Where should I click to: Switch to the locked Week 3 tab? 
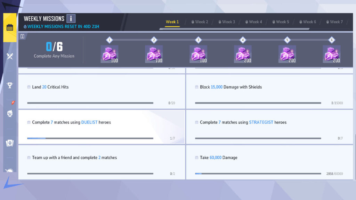pyautogui.click(x=227, y=22)
